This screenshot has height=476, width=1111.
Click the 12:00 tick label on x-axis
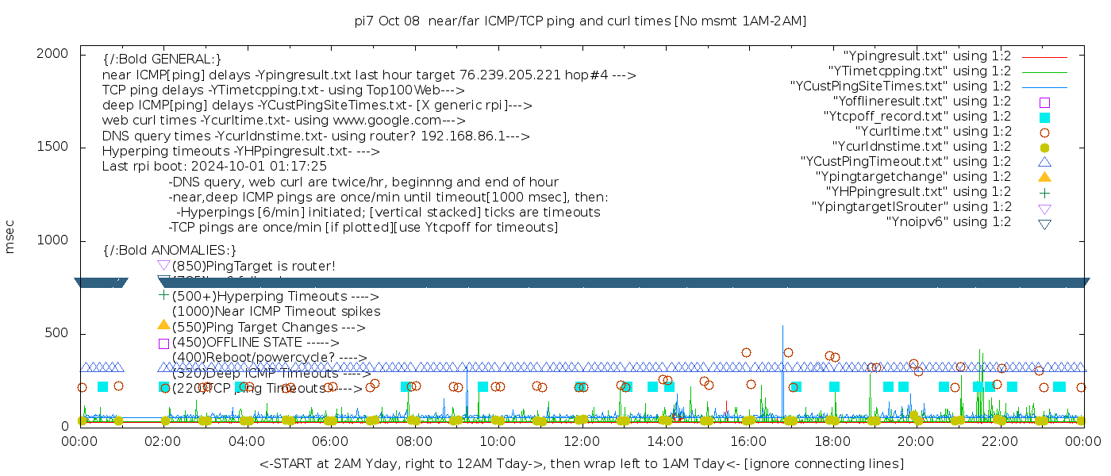click(581, 441)
